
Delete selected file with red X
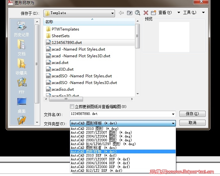tap(146, 13)
